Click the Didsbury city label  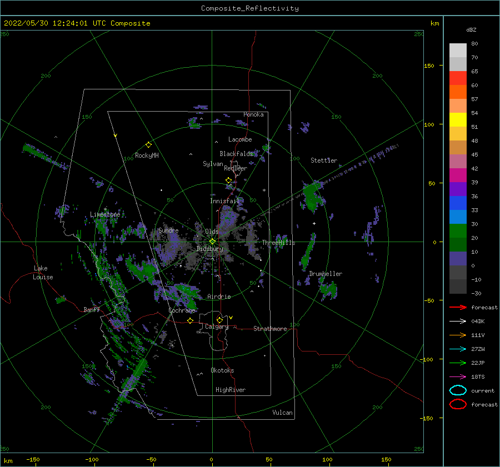[x=209, y=249]
